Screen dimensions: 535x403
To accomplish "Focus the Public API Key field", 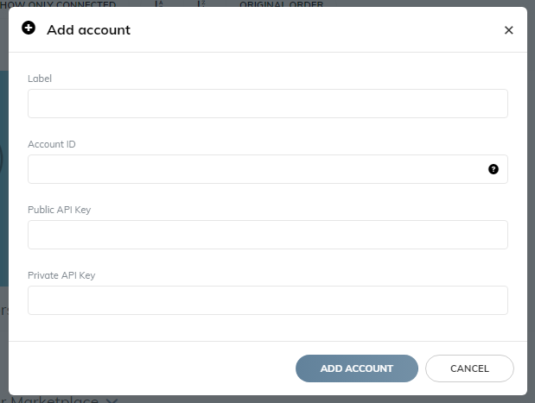I will click(268, 235).
